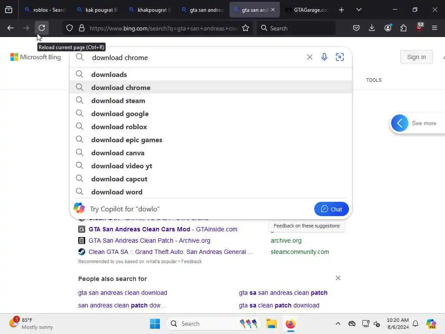Click the Firefox taskbar icon
Image resolution: width=445 pixels, height=334 pixels.
(290, 324)
